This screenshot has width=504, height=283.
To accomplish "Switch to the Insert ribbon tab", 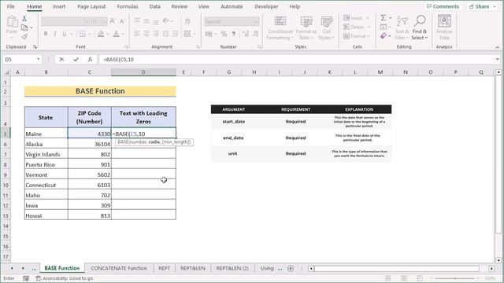I will click(x=59, y=6).
